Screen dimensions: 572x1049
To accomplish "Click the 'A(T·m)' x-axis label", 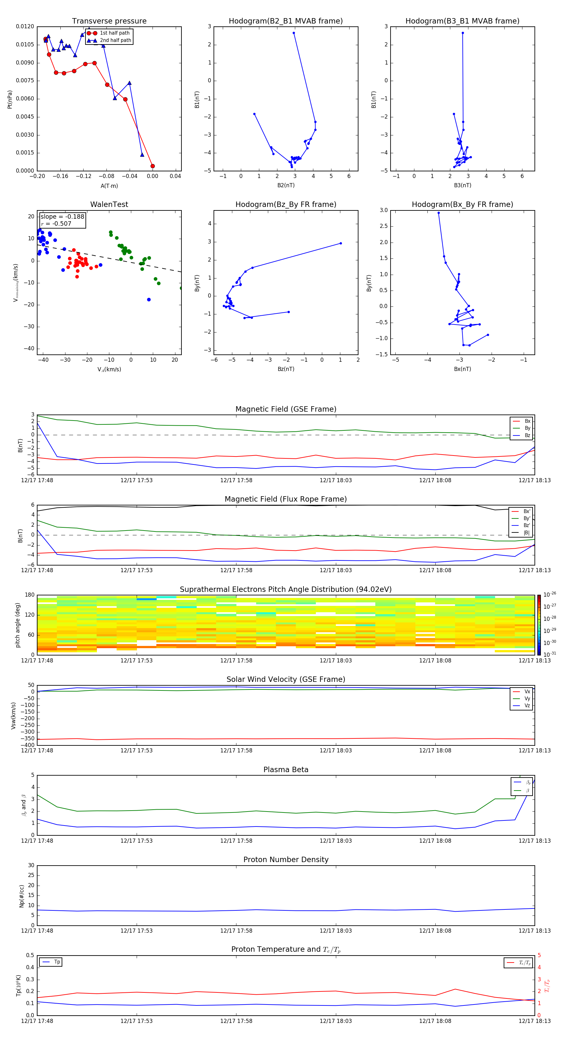I will pos(109,186).
